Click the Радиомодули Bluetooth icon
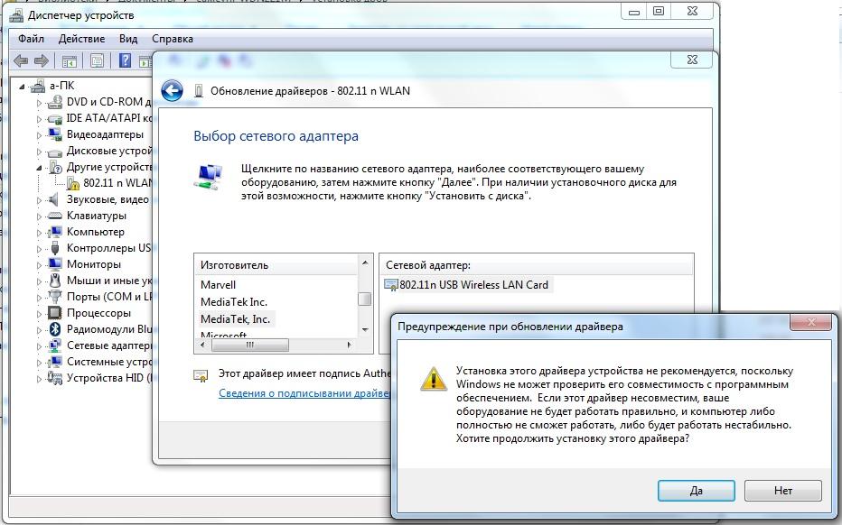Screen dimensions: 842x525 pyautogui.click(x=55, y=329)
